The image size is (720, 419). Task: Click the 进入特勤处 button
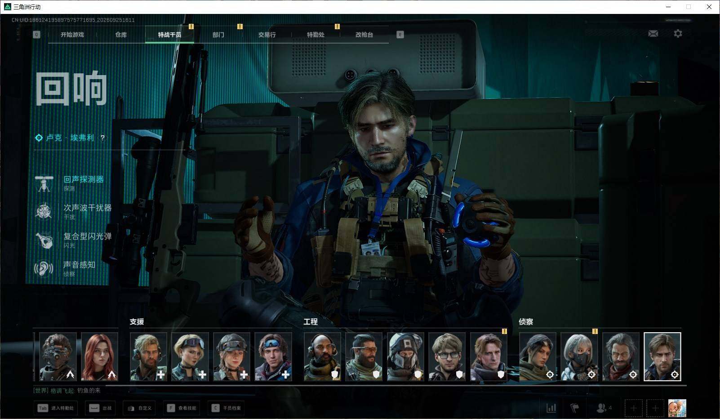coord(56,408)
